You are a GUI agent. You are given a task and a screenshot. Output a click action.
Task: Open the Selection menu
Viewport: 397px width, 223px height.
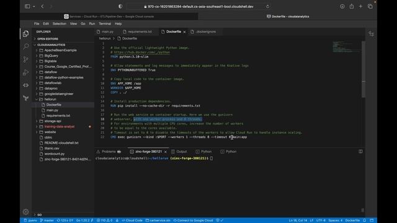pyautogui.click(x=60, y=24)
